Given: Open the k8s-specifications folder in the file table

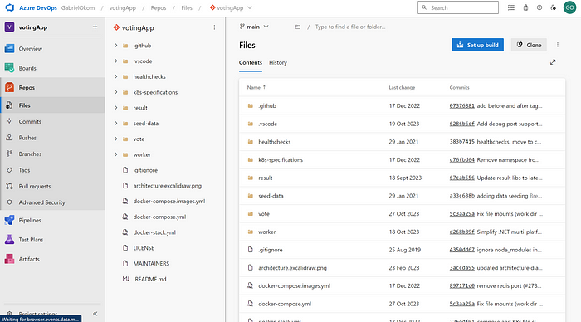Looking at the screenshot, I should (x=281, y=159).
